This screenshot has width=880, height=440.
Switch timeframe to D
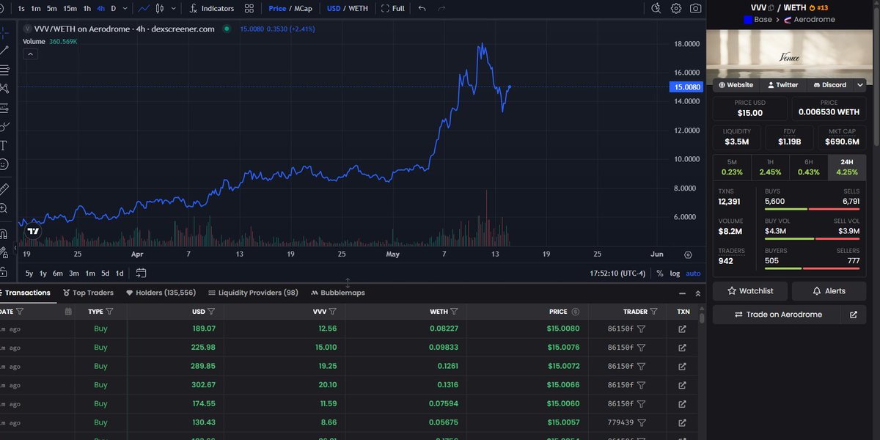[114, 9]
